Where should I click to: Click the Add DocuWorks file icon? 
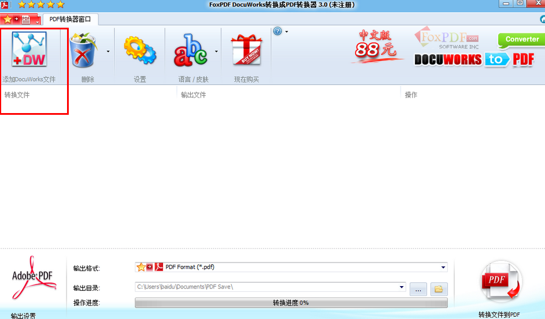click(x=29, y=49)
